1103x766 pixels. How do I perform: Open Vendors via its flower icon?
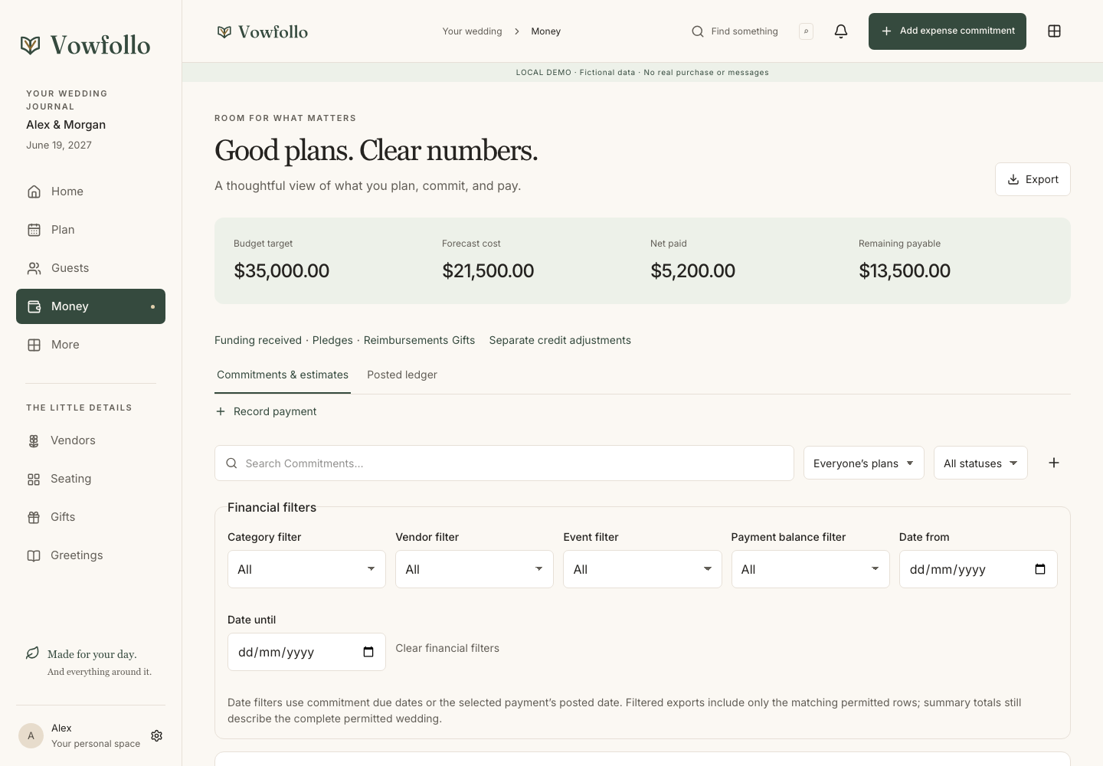pos(34,440)
